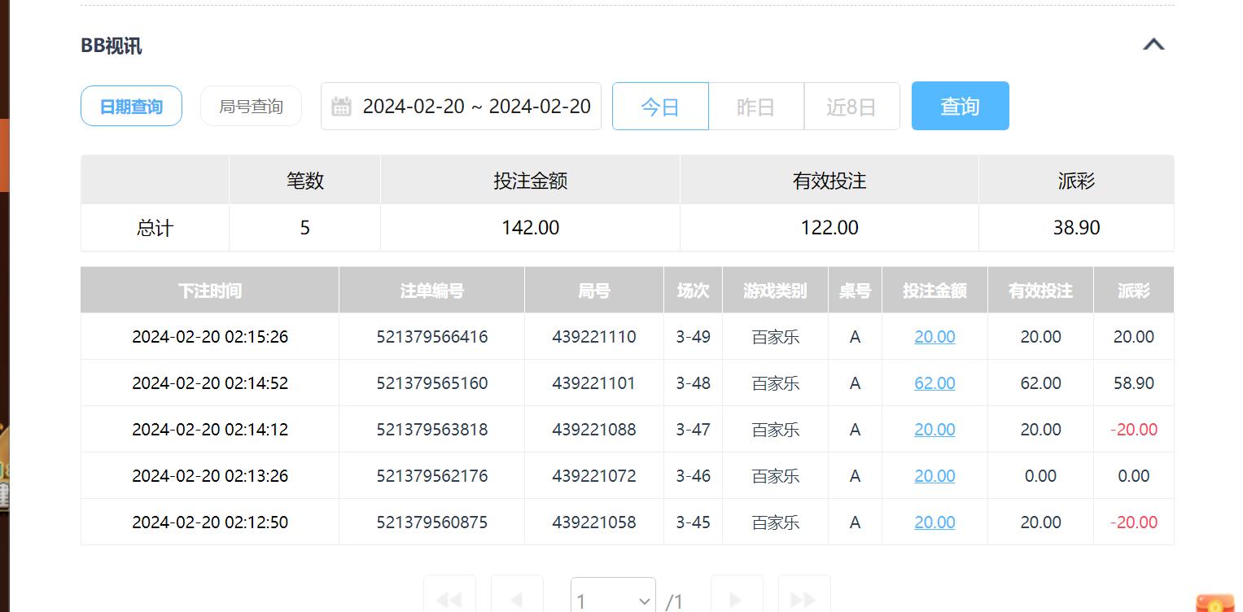The height and width of the screenshot is (612, 1243).
Task: Click total bet amount 142.00
Action: click(x=531, y=227)
